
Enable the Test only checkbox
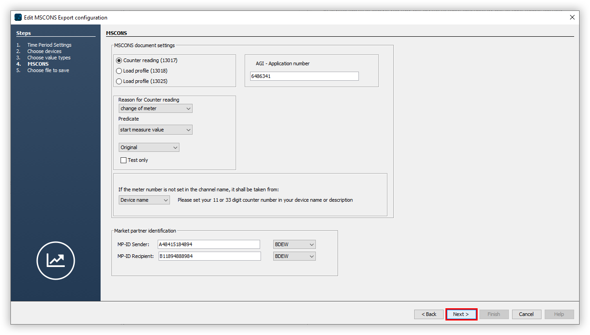123,160
